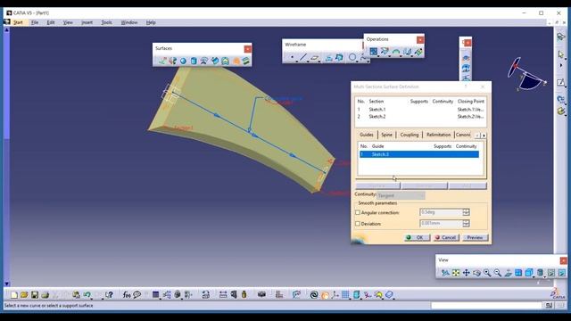Screen dimensions: 571x321
Task: Create new document from bottom toolbar
Action: point(14,295)
